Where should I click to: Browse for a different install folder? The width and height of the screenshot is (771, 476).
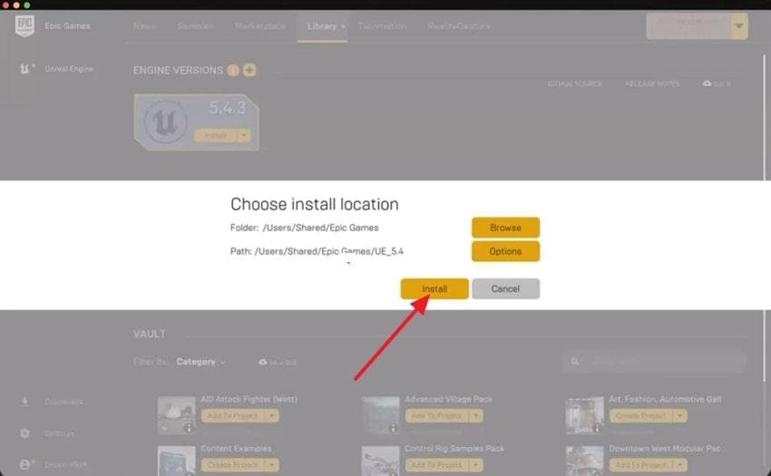pyautogui.click(x=505, y=228)
